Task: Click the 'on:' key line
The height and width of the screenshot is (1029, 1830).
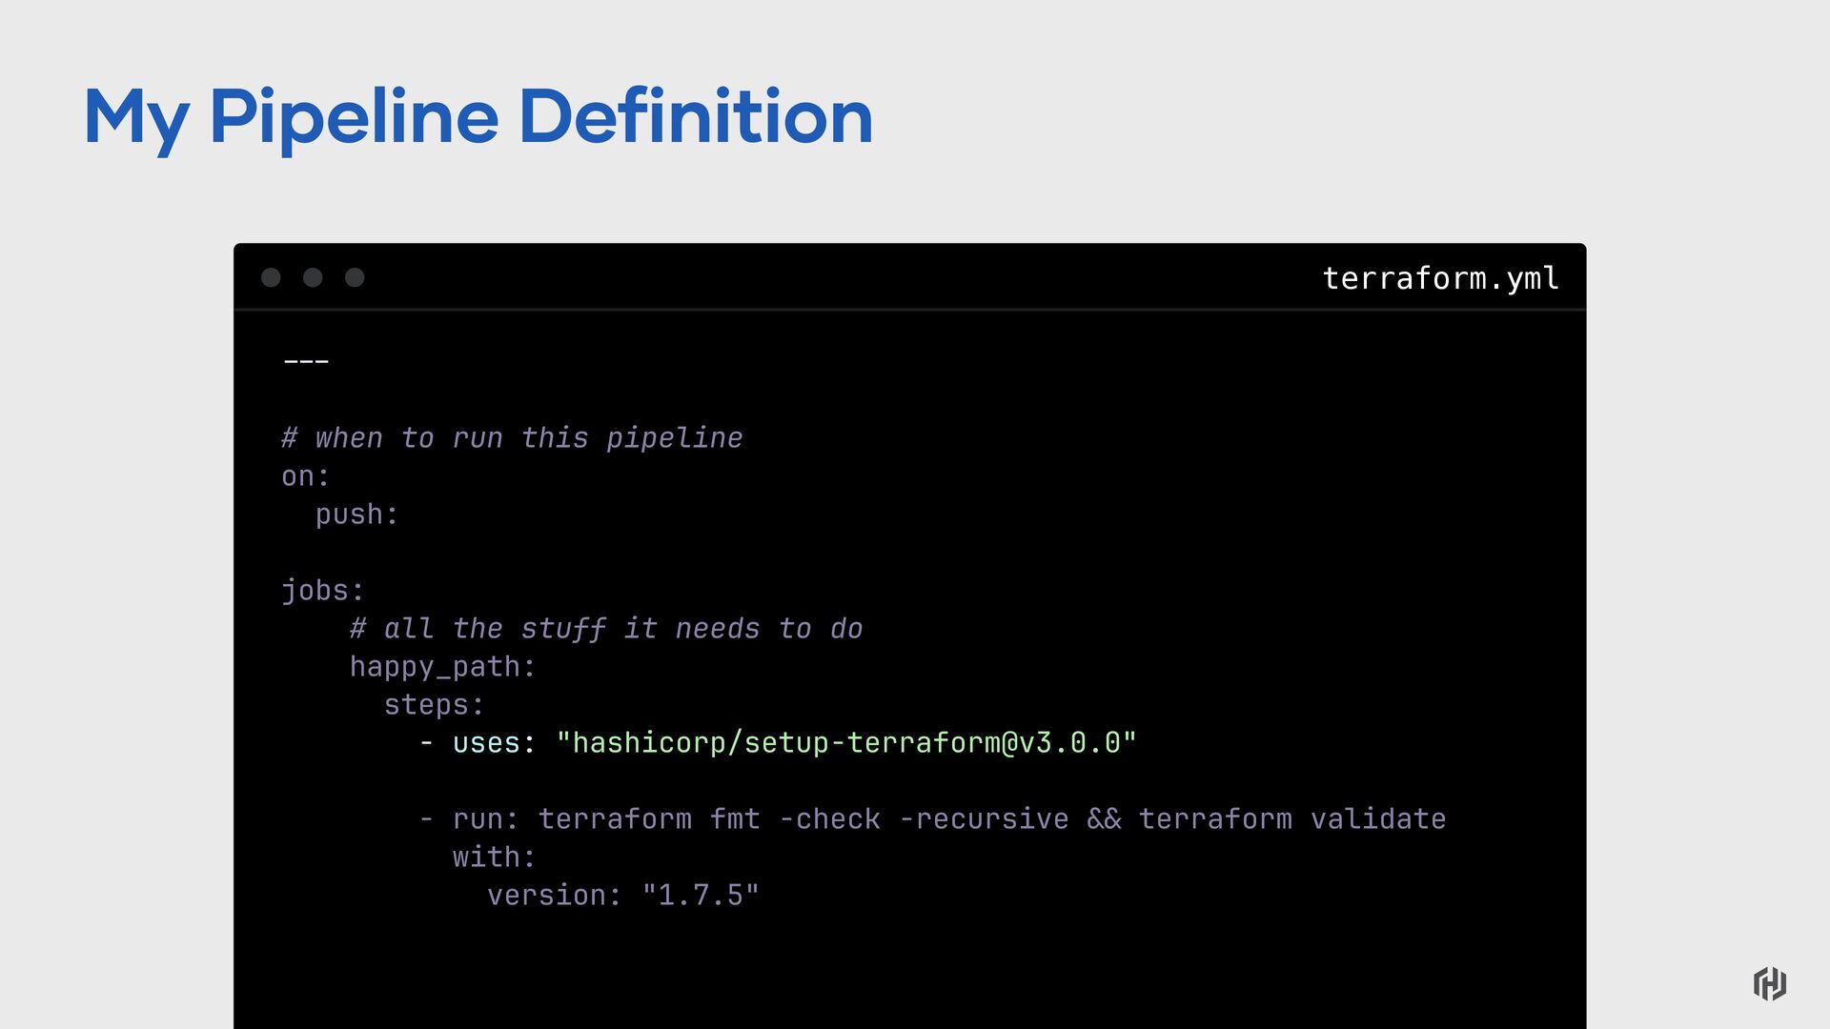Action: pyautogui.click(x=305, y=476)
